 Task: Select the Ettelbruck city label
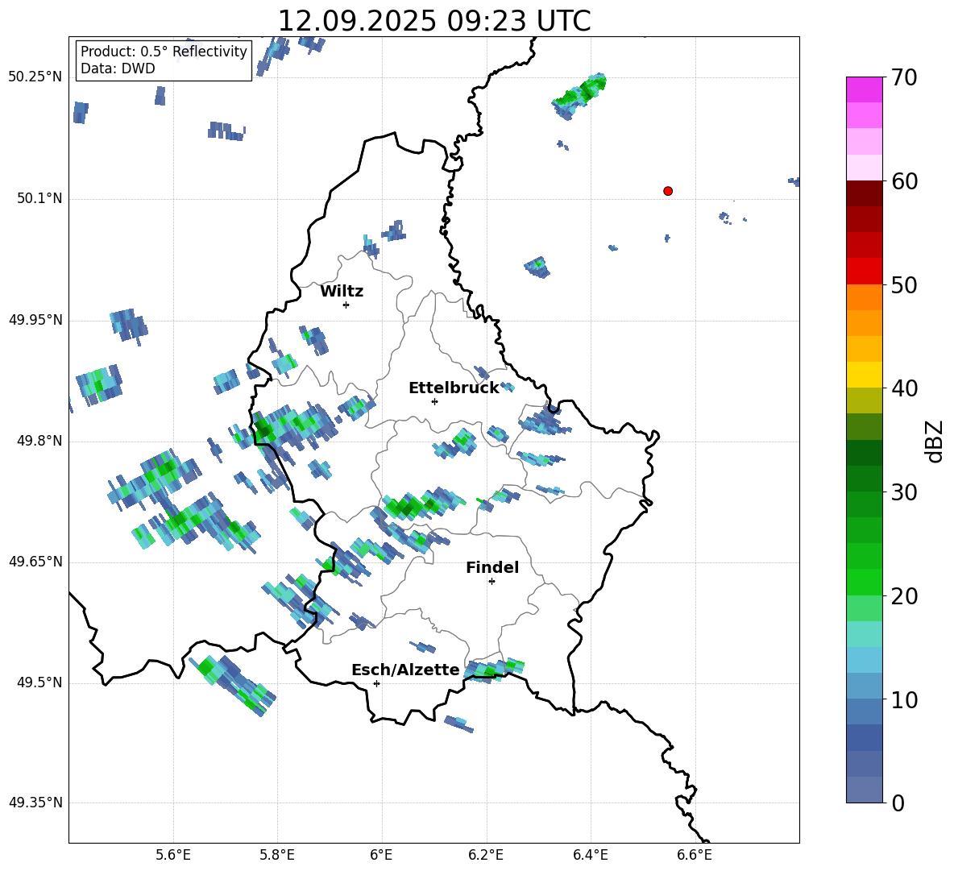click(x=454, y=388)
